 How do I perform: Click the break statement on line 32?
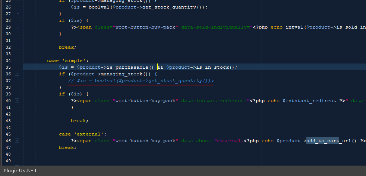[x=67, y=47]
